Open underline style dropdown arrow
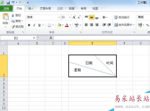 [x=43, y=25]
